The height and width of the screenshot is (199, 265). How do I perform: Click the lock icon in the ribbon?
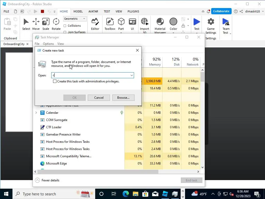[x=183, y=26]
